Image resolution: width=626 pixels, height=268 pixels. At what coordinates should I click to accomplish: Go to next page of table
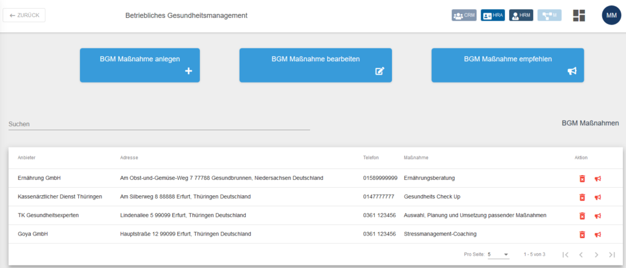(596, 254)
